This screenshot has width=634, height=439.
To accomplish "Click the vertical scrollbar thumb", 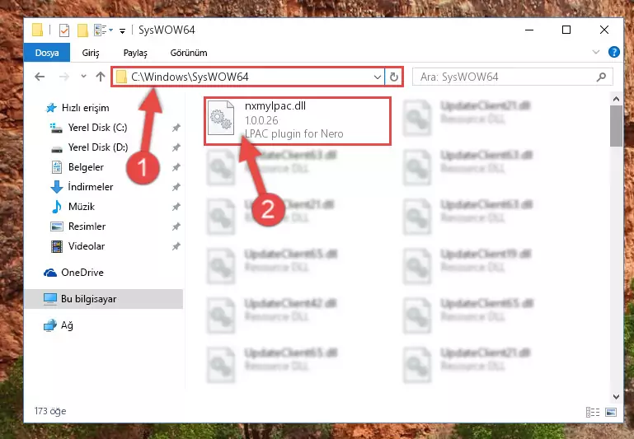I will [x=616, y=126].
